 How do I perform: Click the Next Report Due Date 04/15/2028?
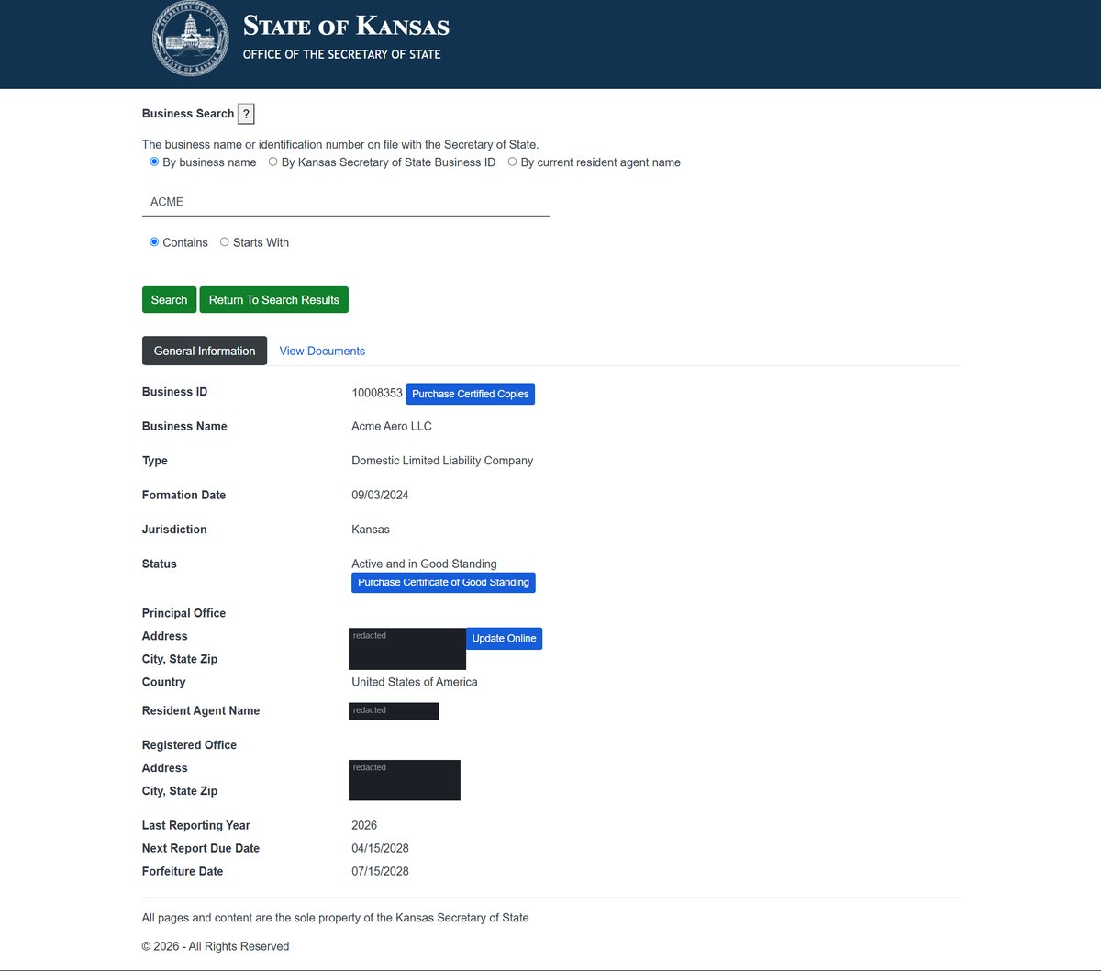click(x=380, y=849)
